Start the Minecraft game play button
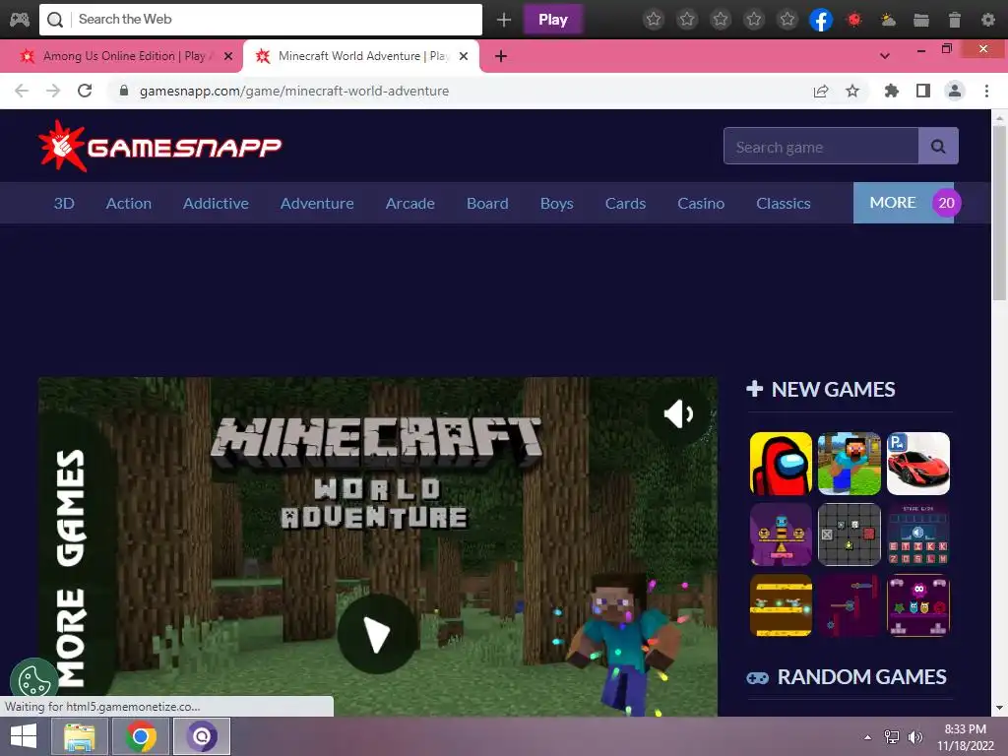 tap(377, 634)
